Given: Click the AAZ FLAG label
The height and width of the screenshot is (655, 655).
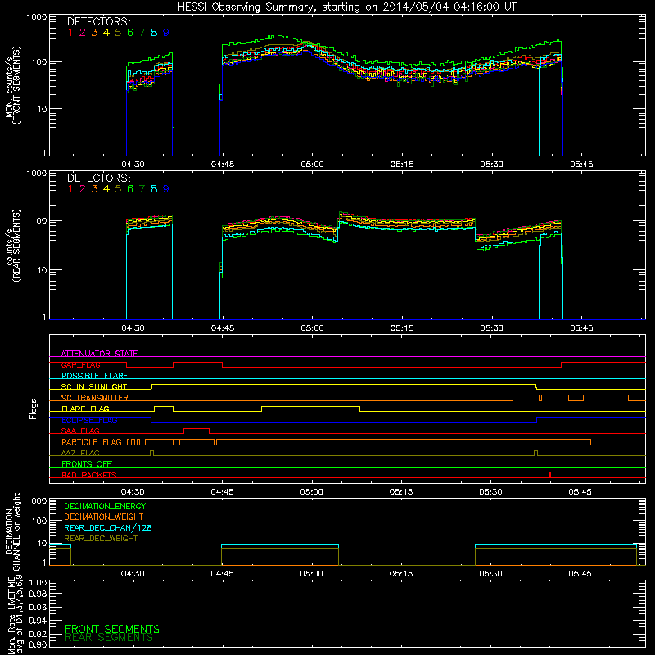Looking at the screenshot, I should 80,453.
